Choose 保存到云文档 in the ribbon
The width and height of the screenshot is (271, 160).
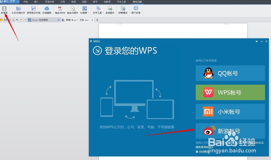pyautogui.click(x=34, y=10)
